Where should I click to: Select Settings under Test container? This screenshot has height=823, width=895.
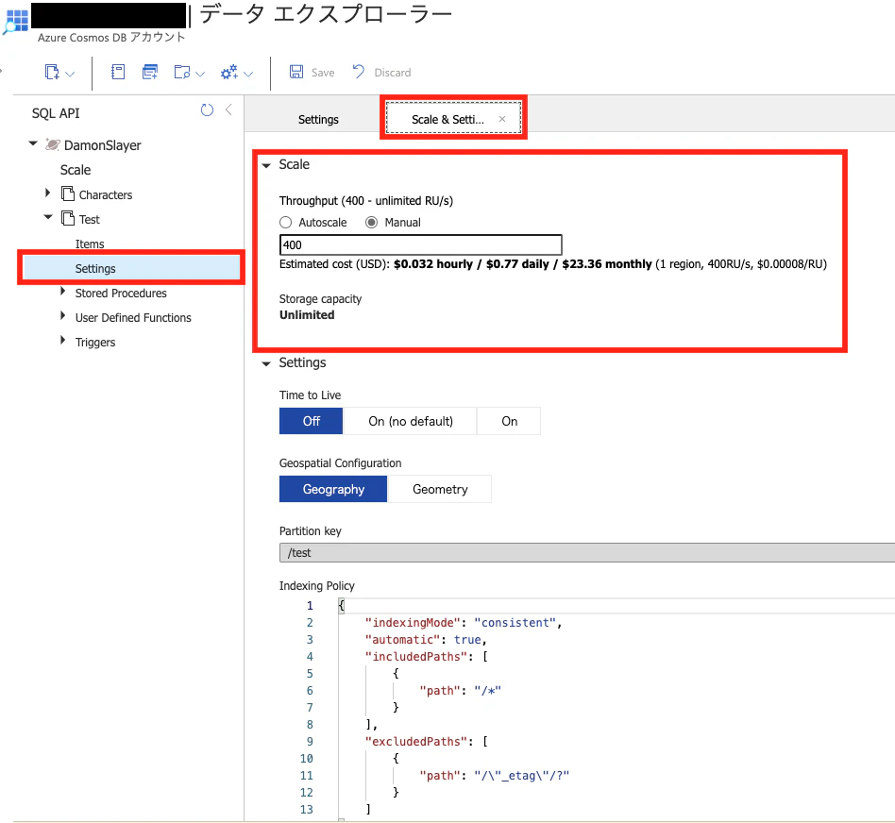pos(131,268)
